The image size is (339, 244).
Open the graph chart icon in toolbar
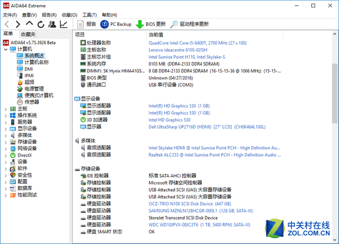[x=64, y=24]
